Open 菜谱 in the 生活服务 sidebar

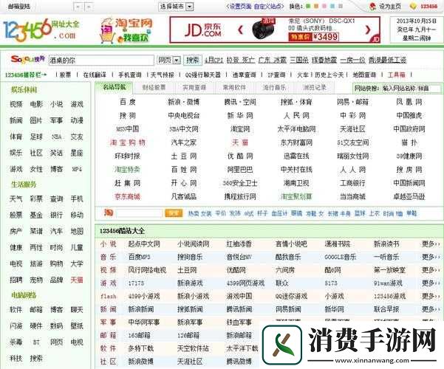click(x=36, y=231)
